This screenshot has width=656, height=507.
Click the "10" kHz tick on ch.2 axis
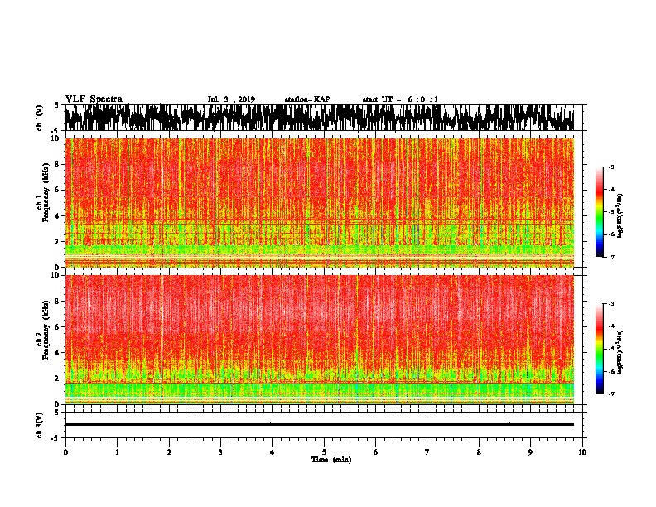(55, 275)
